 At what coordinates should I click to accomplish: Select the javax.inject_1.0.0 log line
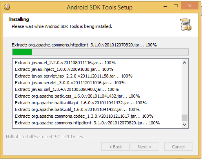pyautogui.click(x=64, y=69)
